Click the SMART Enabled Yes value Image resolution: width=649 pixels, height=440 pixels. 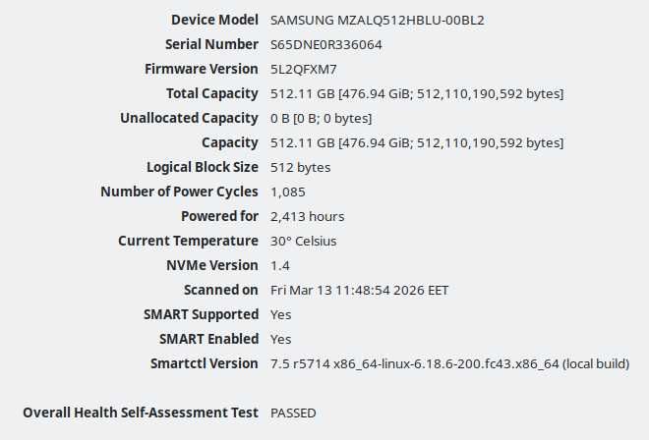(281, 339)
